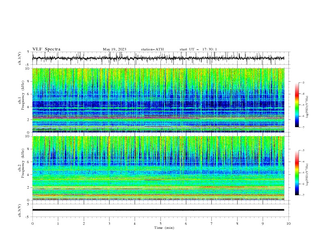Click time axis tick label "8"
This screenshot has height=251, width=325.
point(237,224)
